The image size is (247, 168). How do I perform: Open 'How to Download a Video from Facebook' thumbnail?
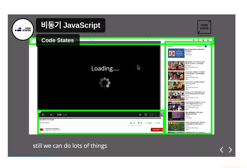click(176, 53)
